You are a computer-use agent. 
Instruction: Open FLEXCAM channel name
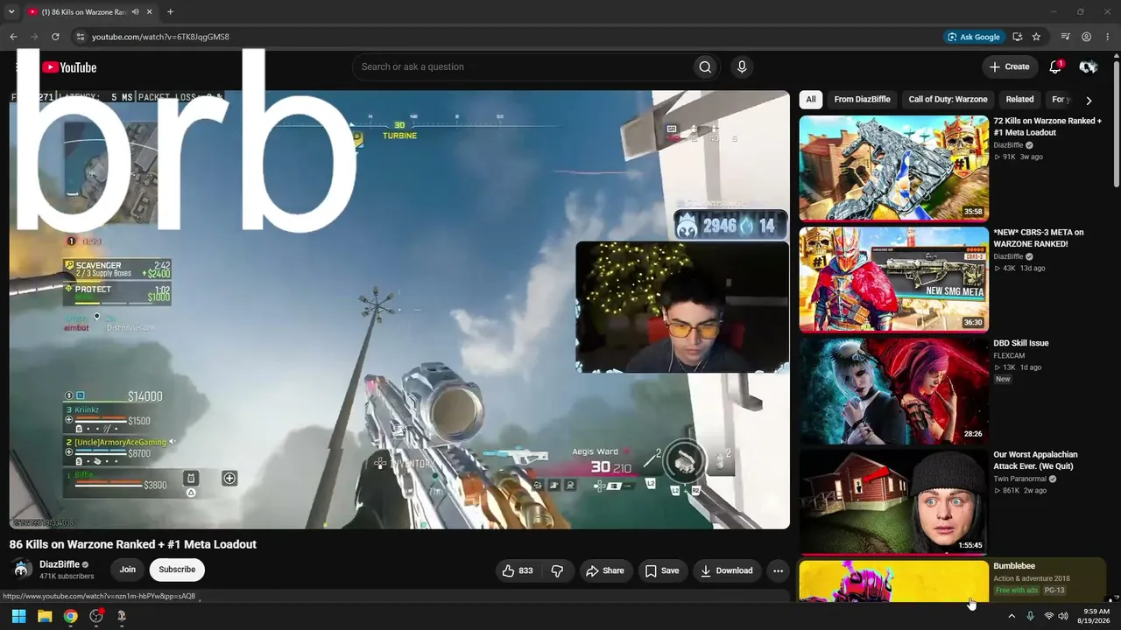click(x=1009, y=356)
